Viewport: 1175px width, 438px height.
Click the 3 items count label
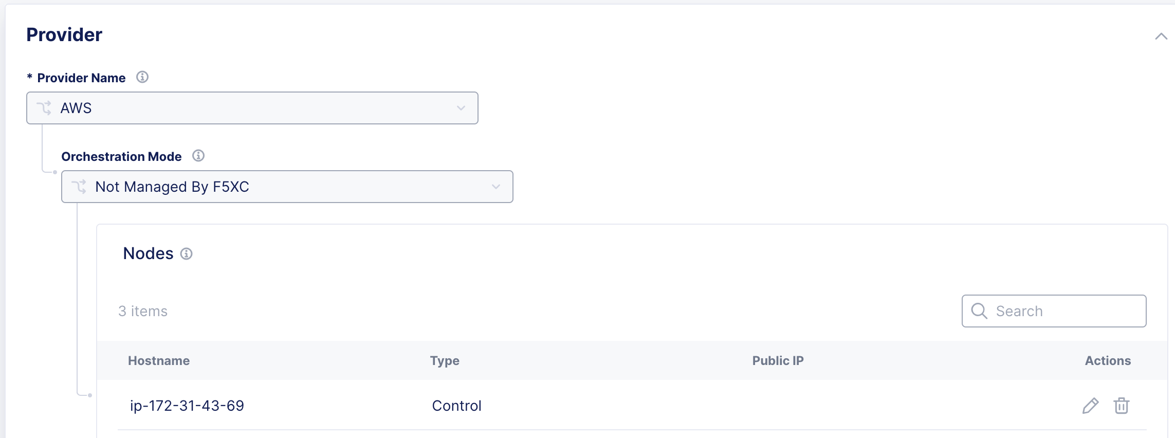click(x=143, y=311)
